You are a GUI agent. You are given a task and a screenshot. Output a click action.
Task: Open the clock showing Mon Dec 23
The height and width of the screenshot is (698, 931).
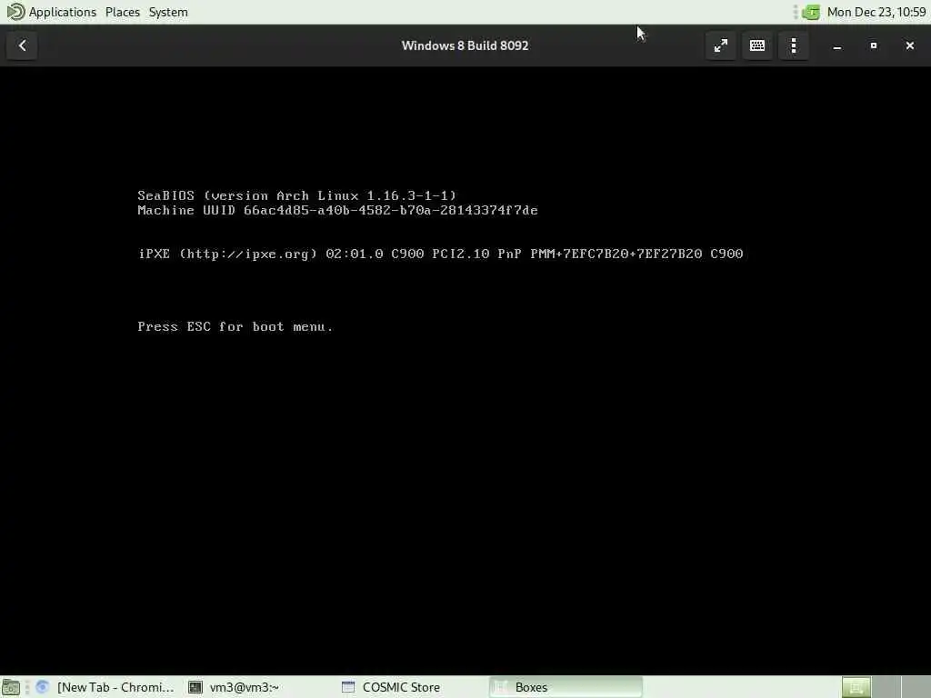point(876,12)
